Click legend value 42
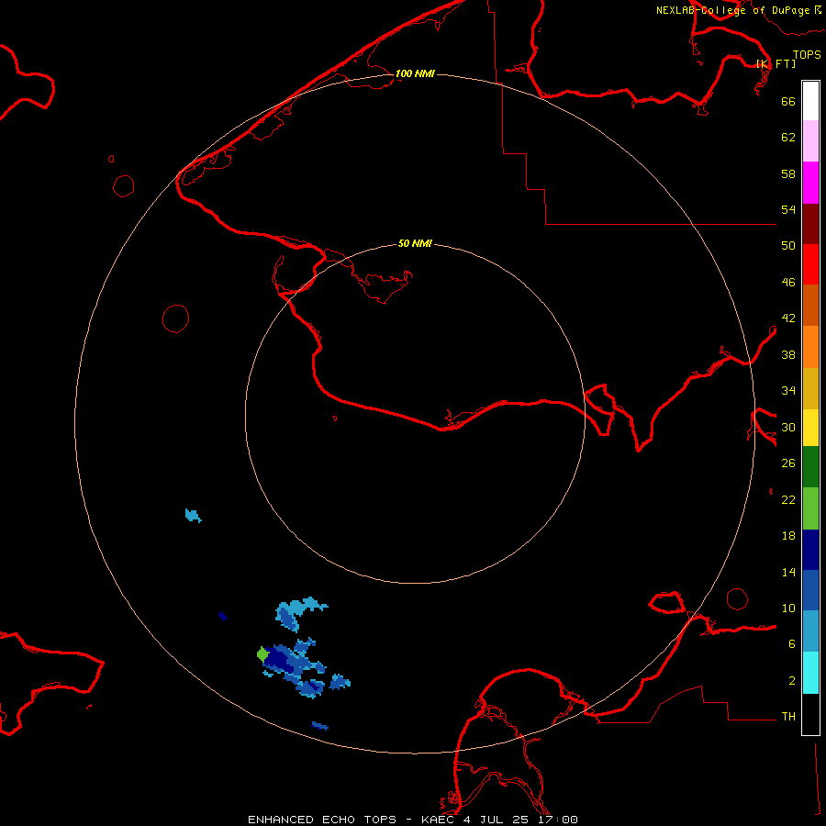The height and width of the screenshot is (826, 826). coord(788,318)
